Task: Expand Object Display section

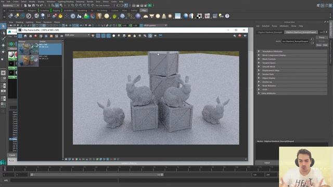Action: tap(292, 78)
